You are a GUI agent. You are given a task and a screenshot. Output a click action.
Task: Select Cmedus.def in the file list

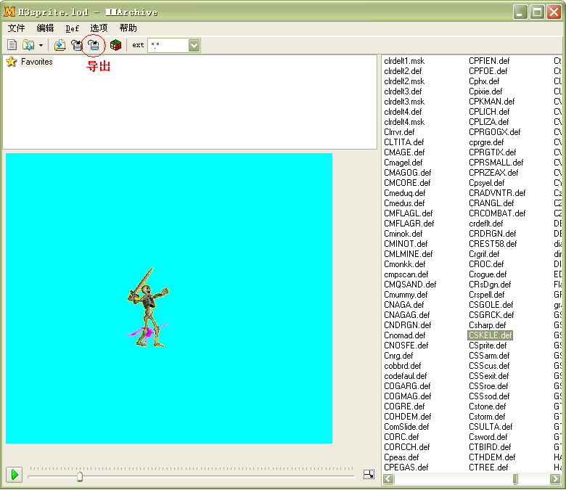[404, 203]
